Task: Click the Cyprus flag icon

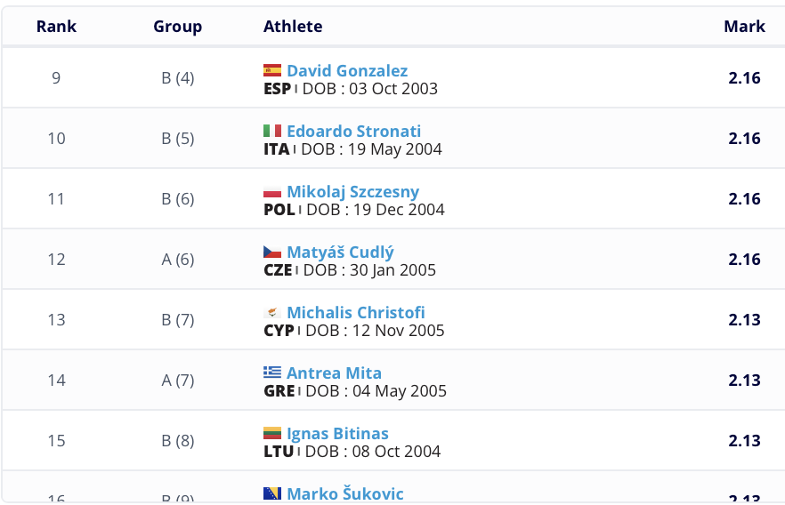Action: tap(272, 312)
